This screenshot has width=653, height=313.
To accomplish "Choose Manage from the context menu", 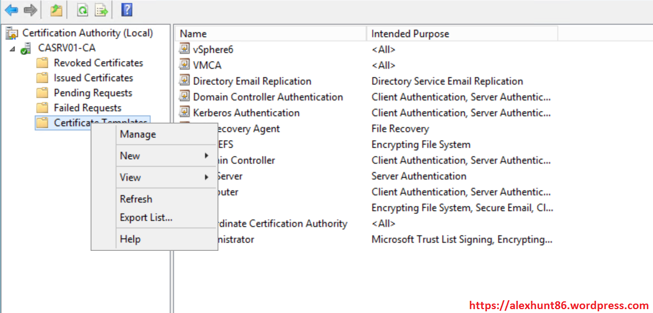I will pyautogui.click(x=138, y=134).
